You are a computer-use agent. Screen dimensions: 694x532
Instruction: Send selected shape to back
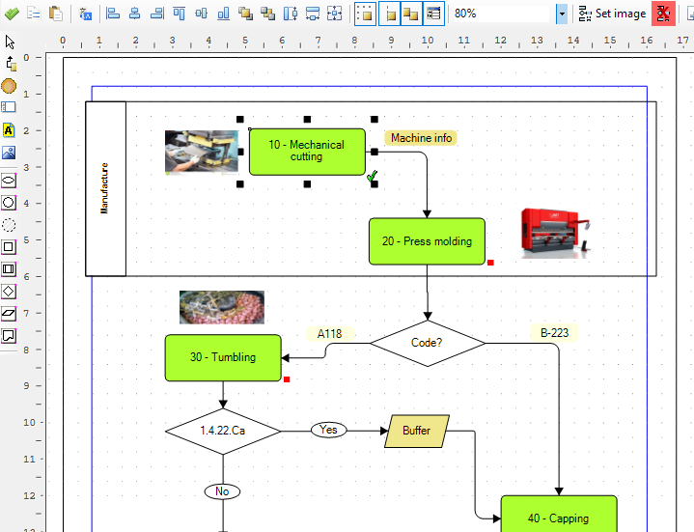click(267, 14)
